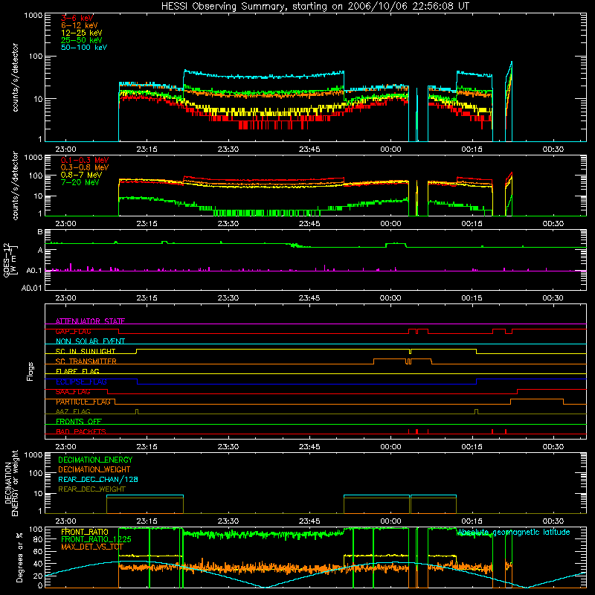Click the Degrees or % axis title
The image size is (595, 595).
[19, 557]
